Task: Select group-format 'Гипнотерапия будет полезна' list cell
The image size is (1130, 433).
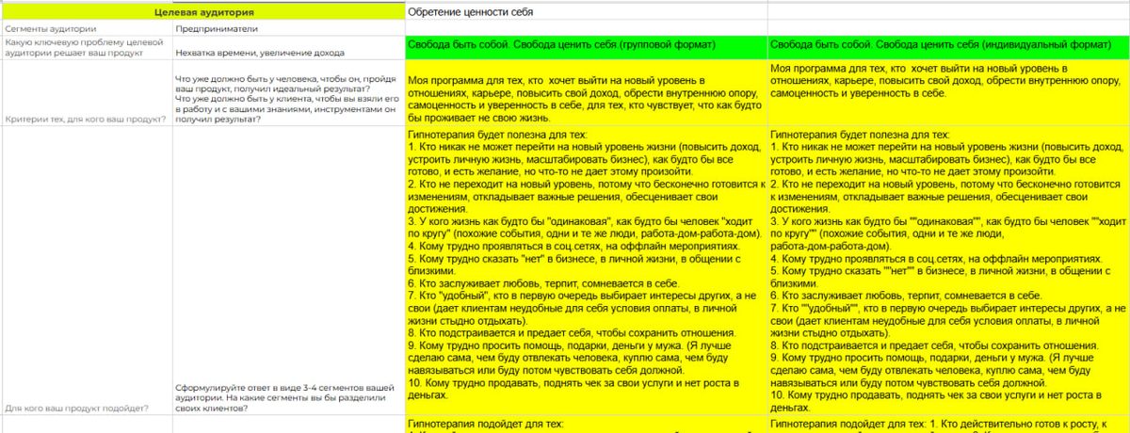Action: (587, 271)
